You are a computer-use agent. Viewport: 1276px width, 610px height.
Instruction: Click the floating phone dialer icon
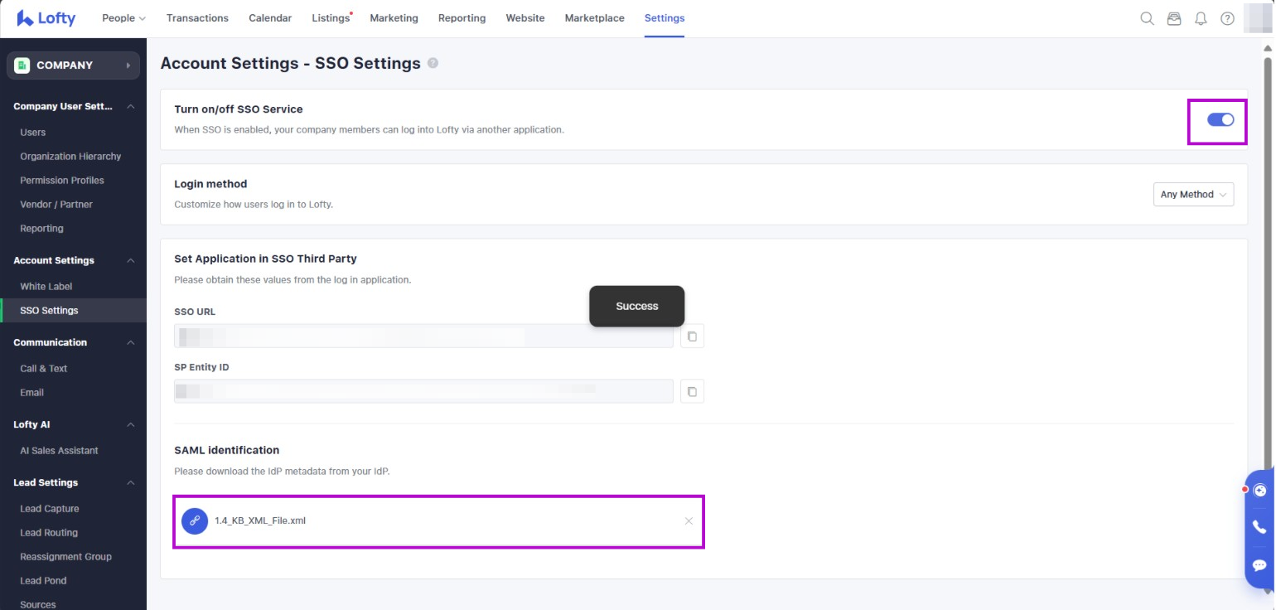(1259, 527)
